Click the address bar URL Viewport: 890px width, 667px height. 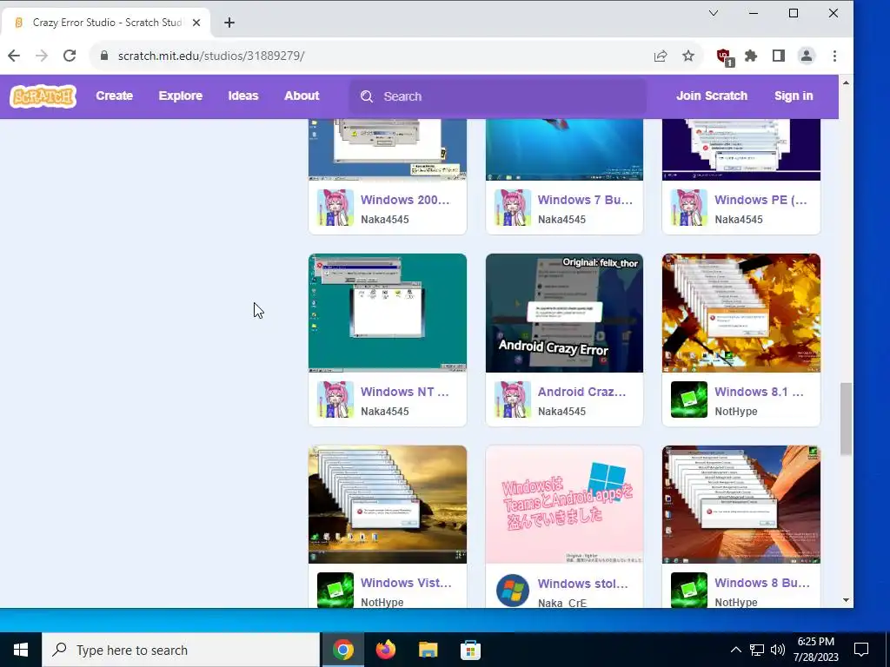coord(211,56)
